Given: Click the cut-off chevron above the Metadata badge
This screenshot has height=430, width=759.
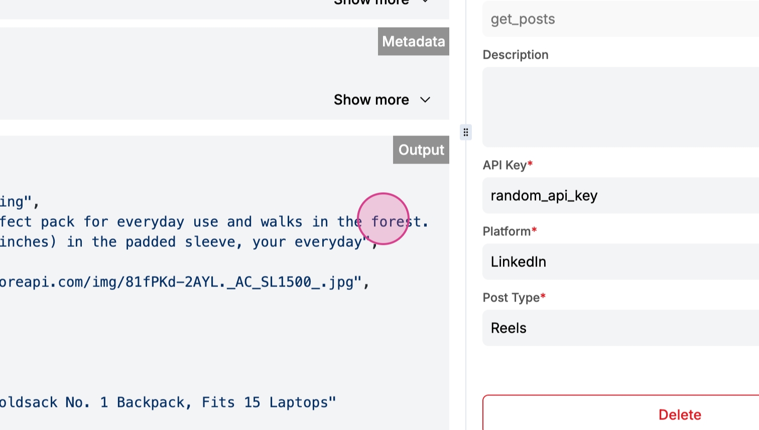Looking at the screenshot, I should 425,2.
